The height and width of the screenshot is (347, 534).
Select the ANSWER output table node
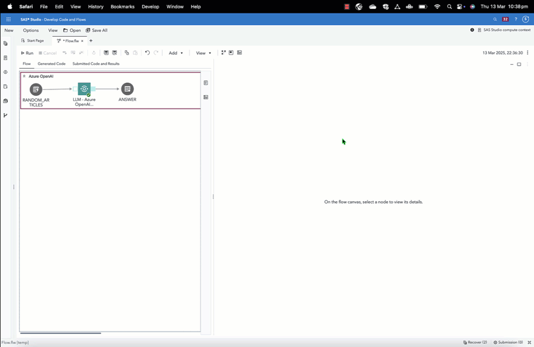127,89
